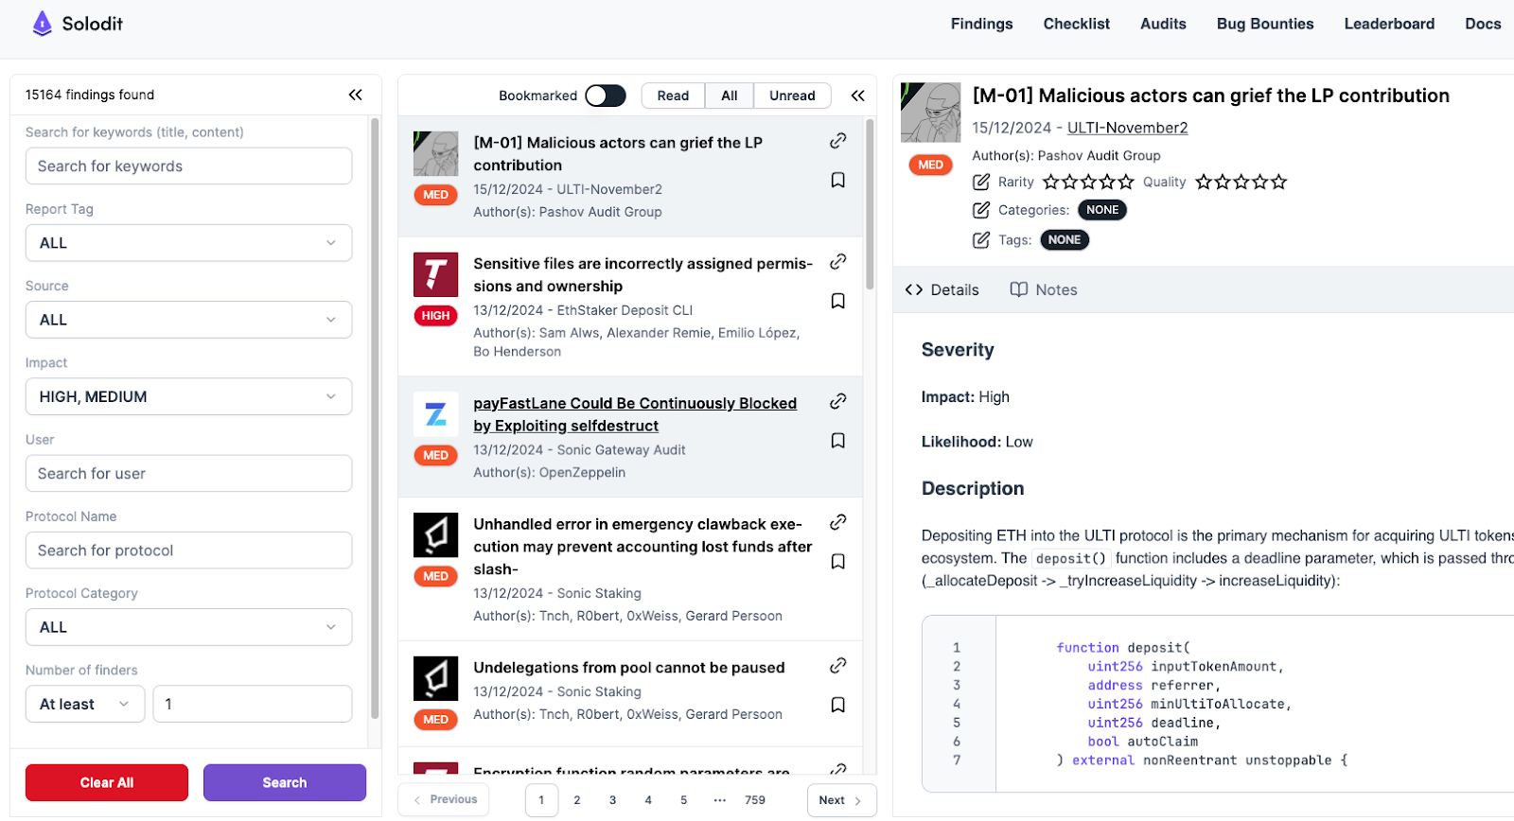
Task: Edit the Categories of this finding
Action: point(981,210)
